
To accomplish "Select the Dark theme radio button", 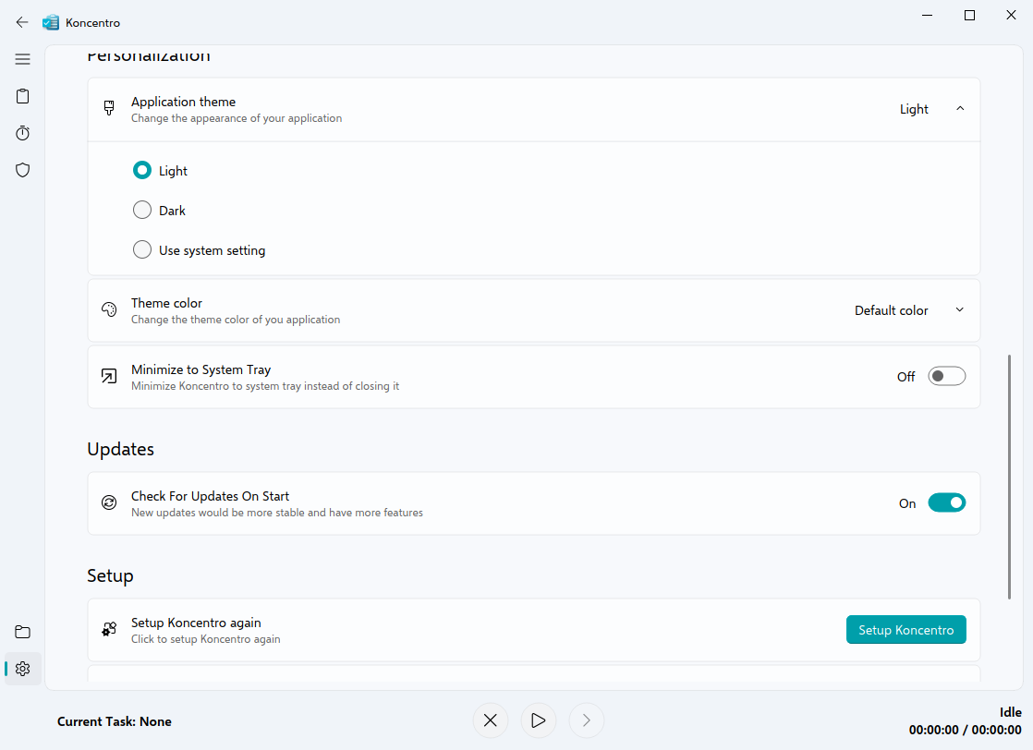I will (x=142, y=211).
